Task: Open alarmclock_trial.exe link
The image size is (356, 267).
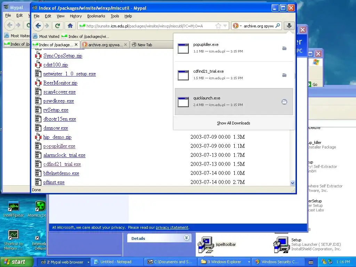Action: pos(64,155)
